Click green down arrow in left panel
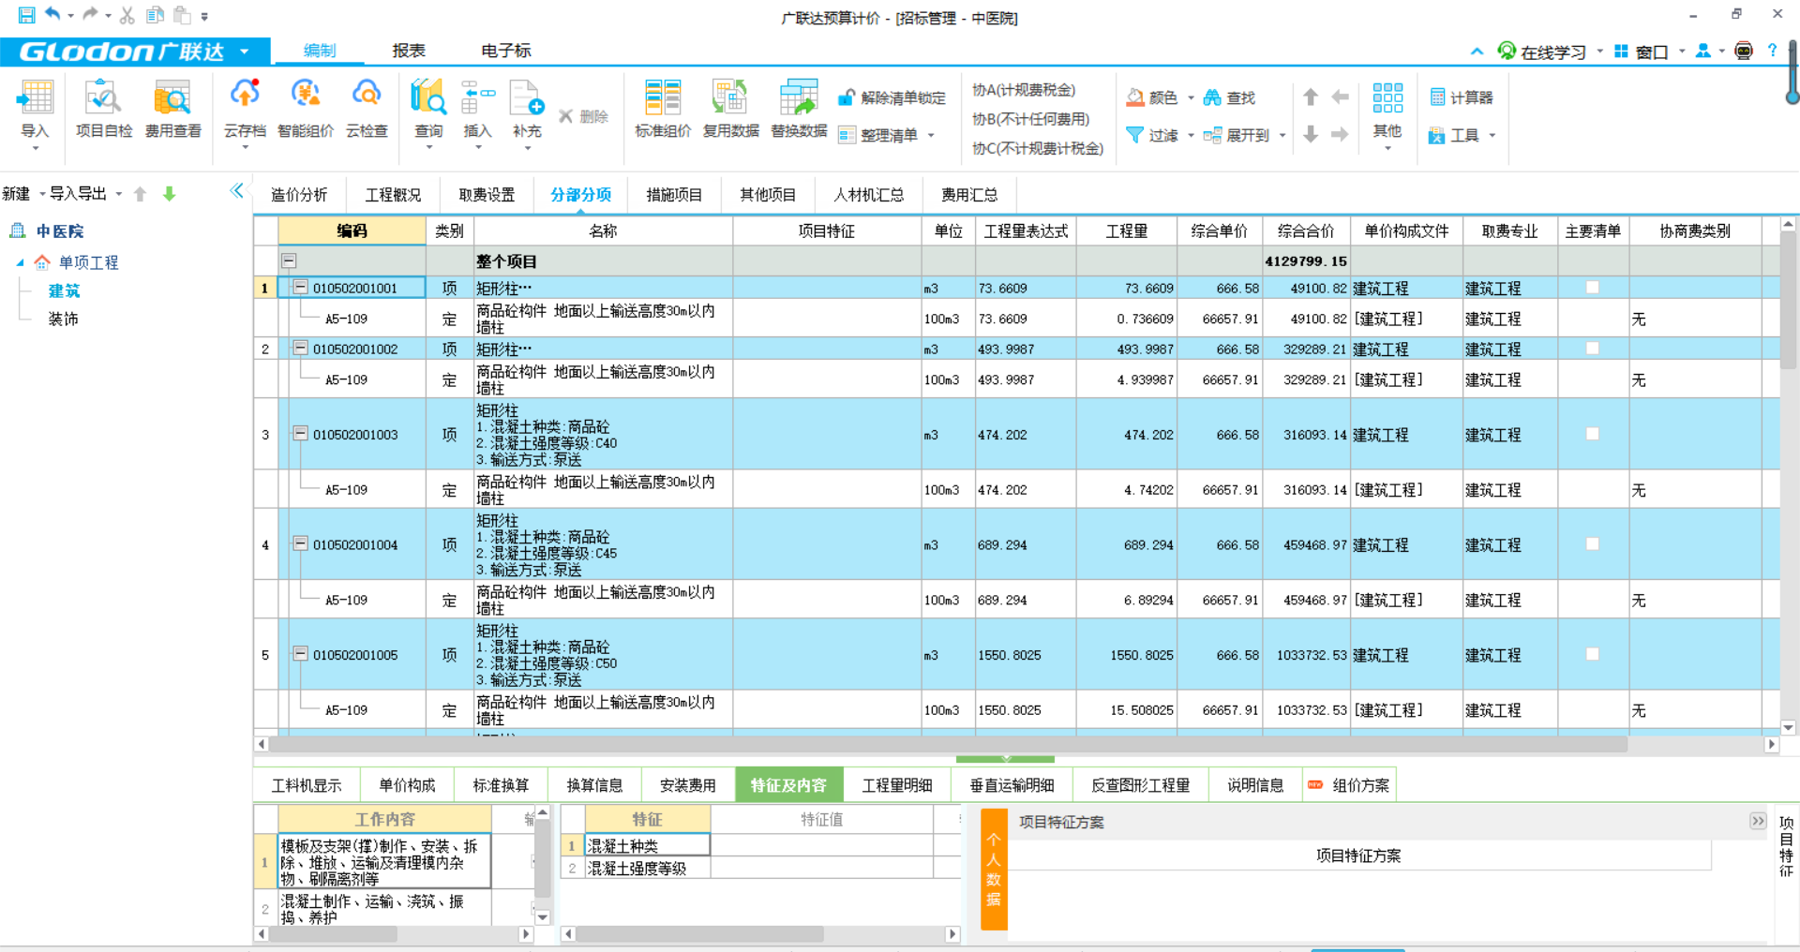 [169, 194]
